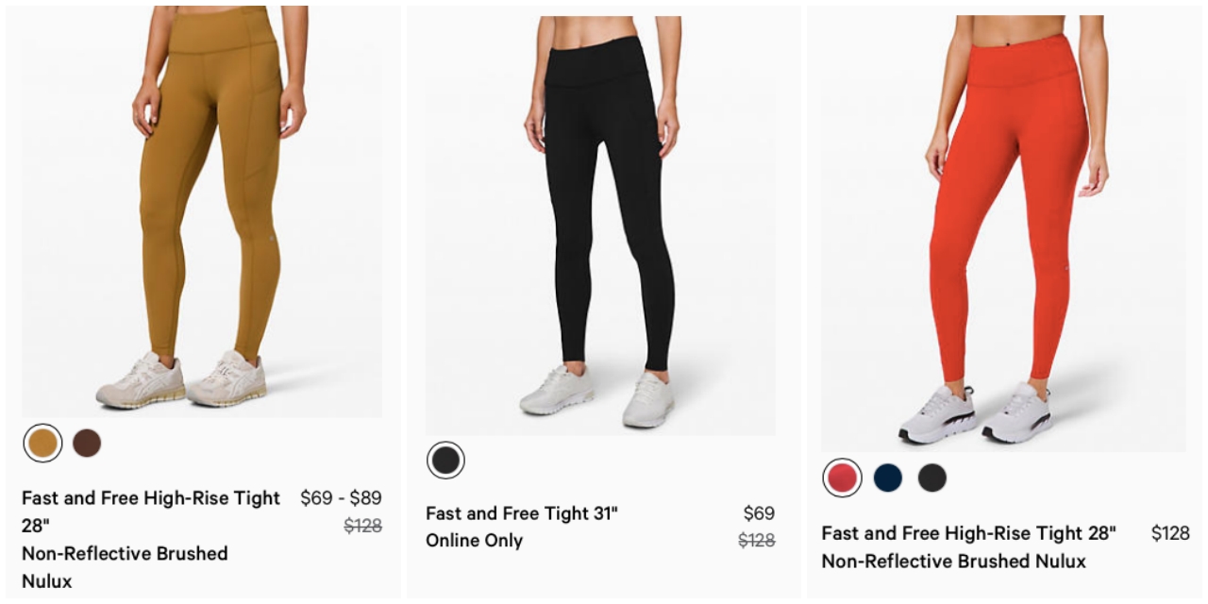Click Non-Reflective Brushed Nulux under the red tights
Image resolution: width=1208 pixels, height=604 pixels.
953,562
